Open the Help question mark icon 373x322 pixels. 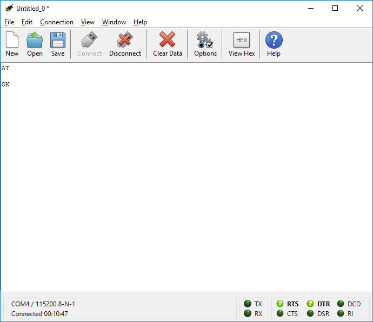(x=274, y=40)
